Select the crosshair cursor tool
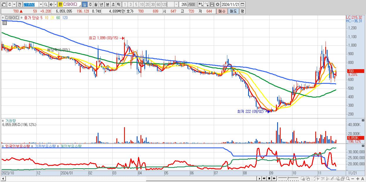 pyautogui.click(x=318, y=178)
